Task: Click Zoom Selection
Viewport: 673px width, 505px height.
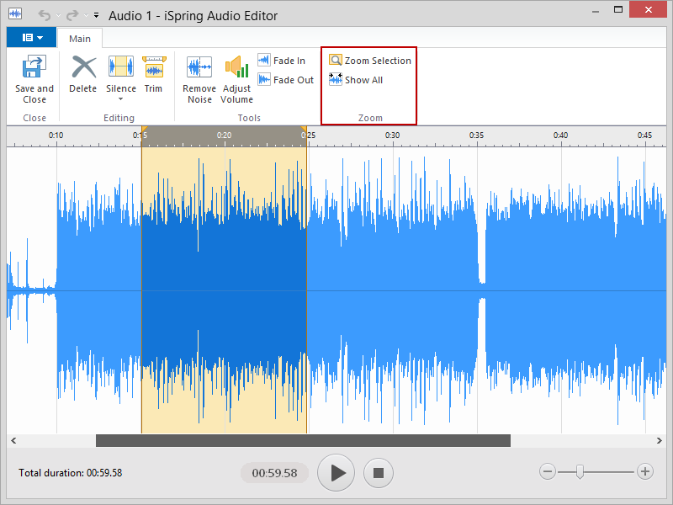Action: pyautogui.click(x=370, y=61)
